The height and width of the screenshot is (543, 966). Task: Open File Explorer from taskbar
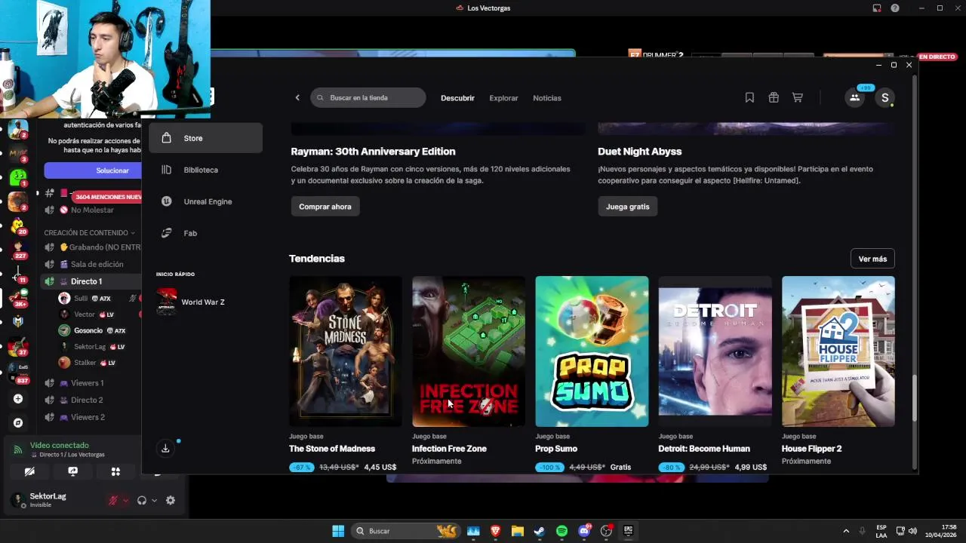(517, 531)
